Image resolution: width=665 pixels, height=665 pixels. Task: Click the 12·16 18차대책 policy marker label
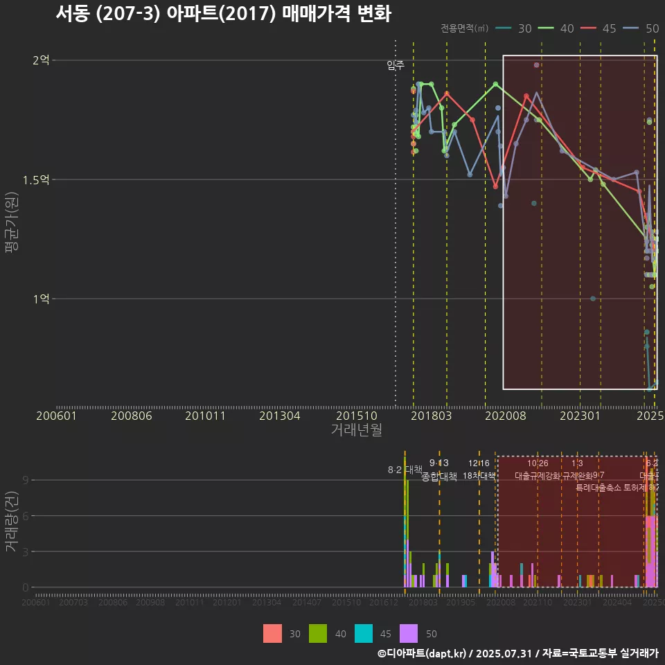pos(479,470)
